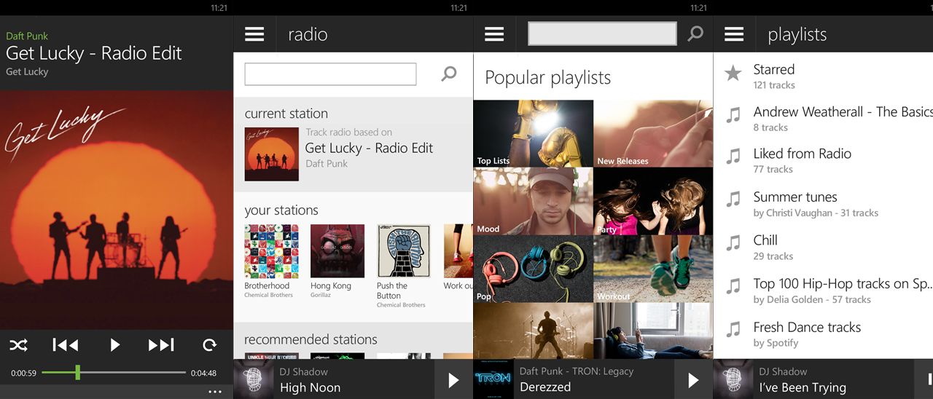Click the current station Get Lucky cover thumbnail

271,154
